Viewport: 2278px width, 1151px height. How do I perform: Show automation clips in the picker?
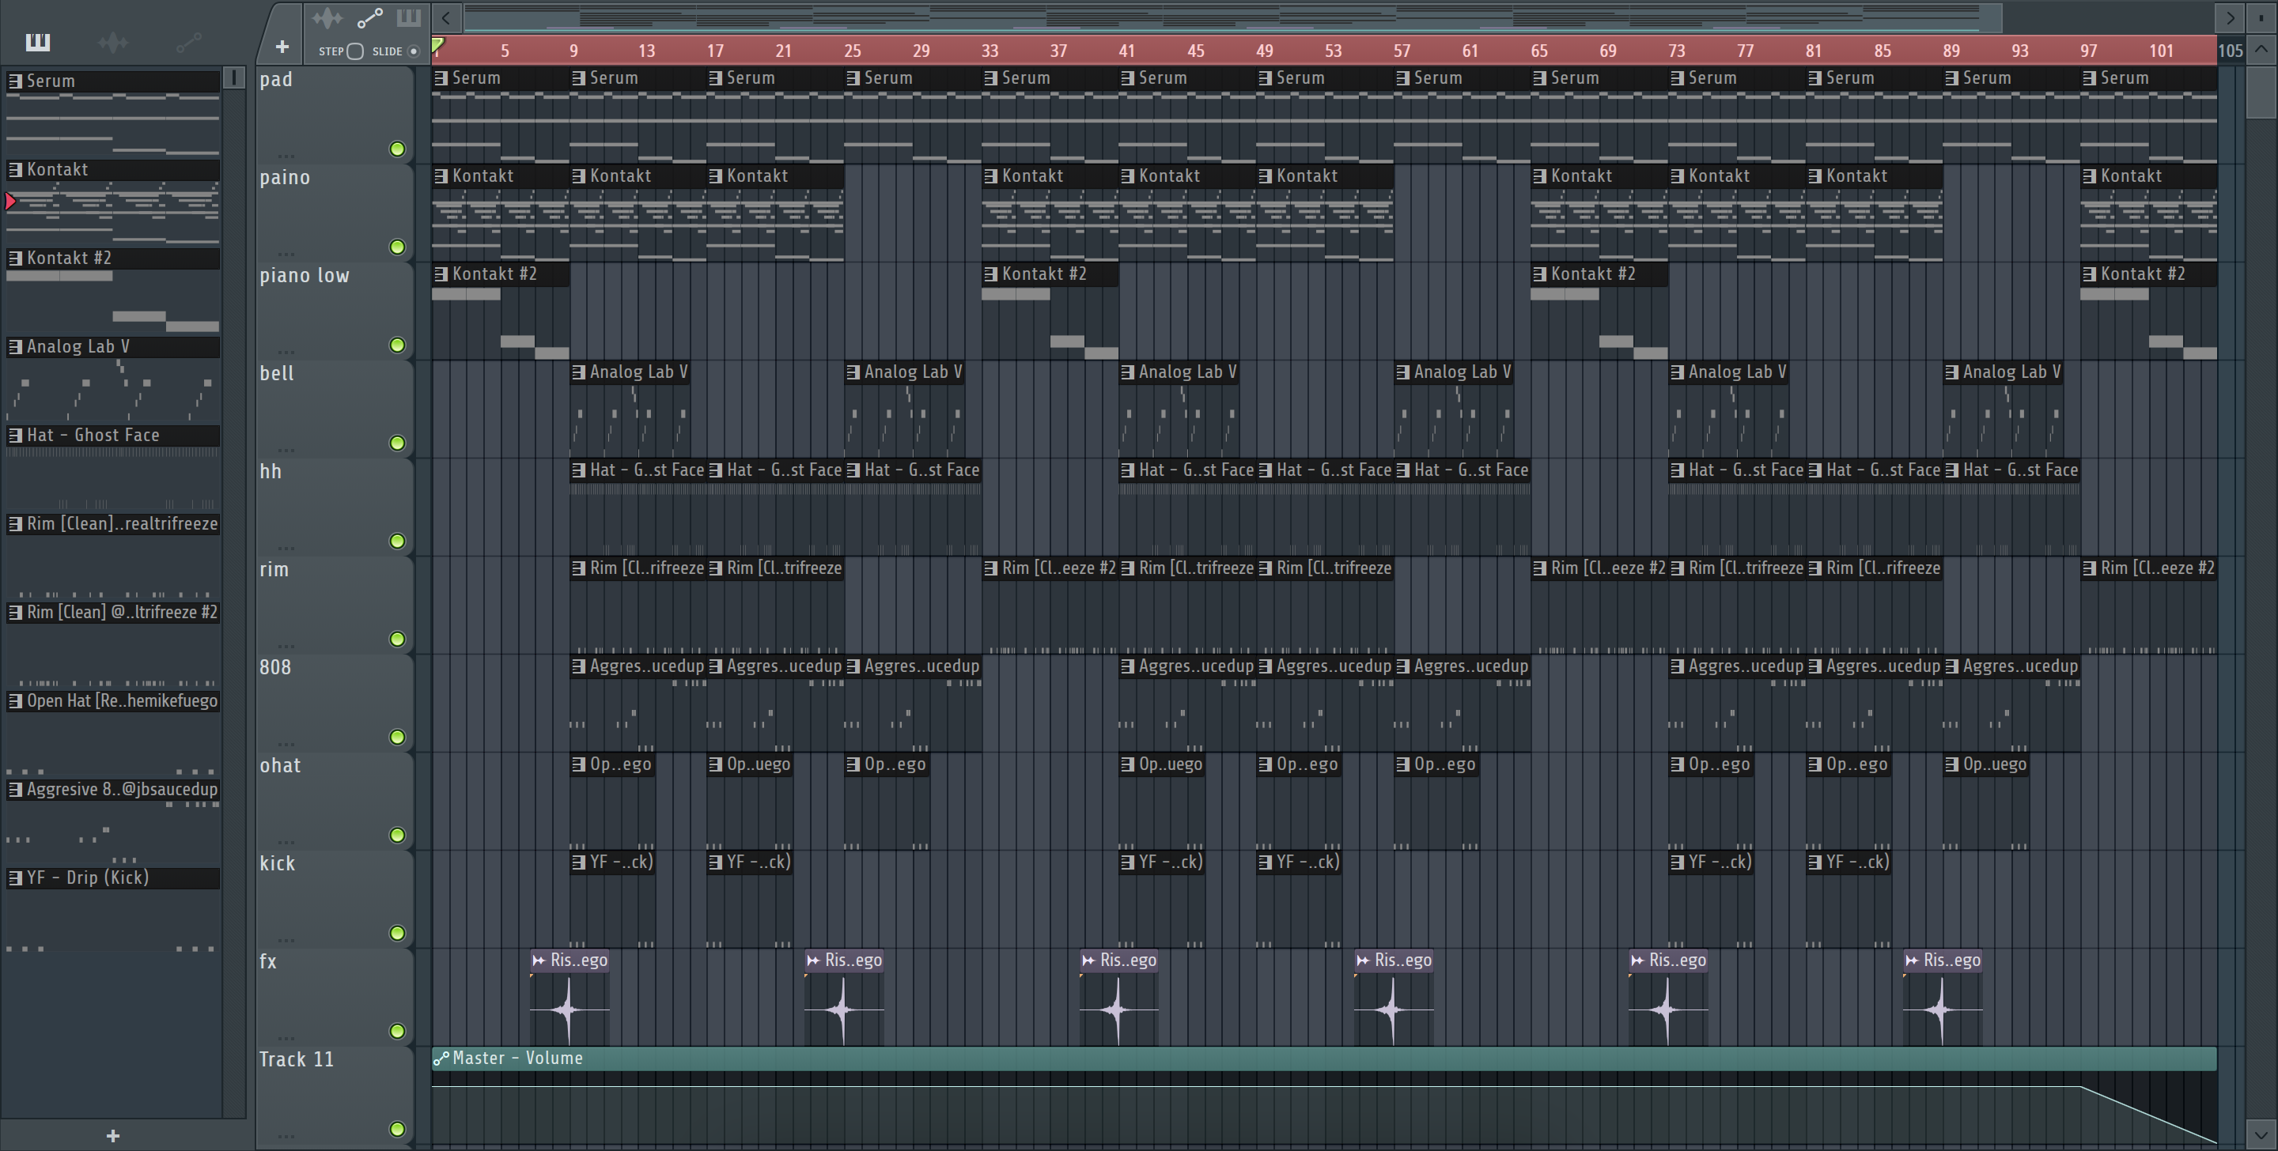pos(188,42)
